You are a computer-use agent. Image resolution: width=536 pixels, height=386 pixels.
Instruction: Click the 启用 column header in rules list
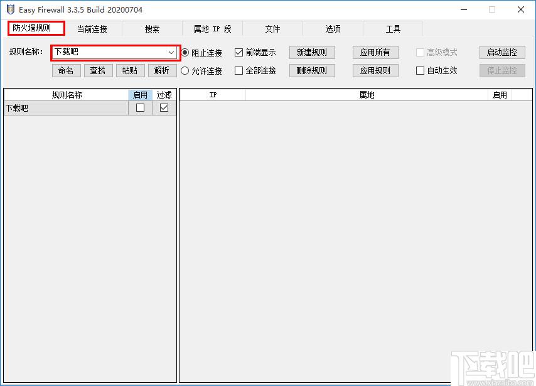pos(140,95)
